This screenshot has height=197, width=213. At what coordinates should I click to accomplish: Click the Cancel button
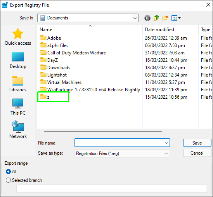pyautogui.click(x=197, y=153)
